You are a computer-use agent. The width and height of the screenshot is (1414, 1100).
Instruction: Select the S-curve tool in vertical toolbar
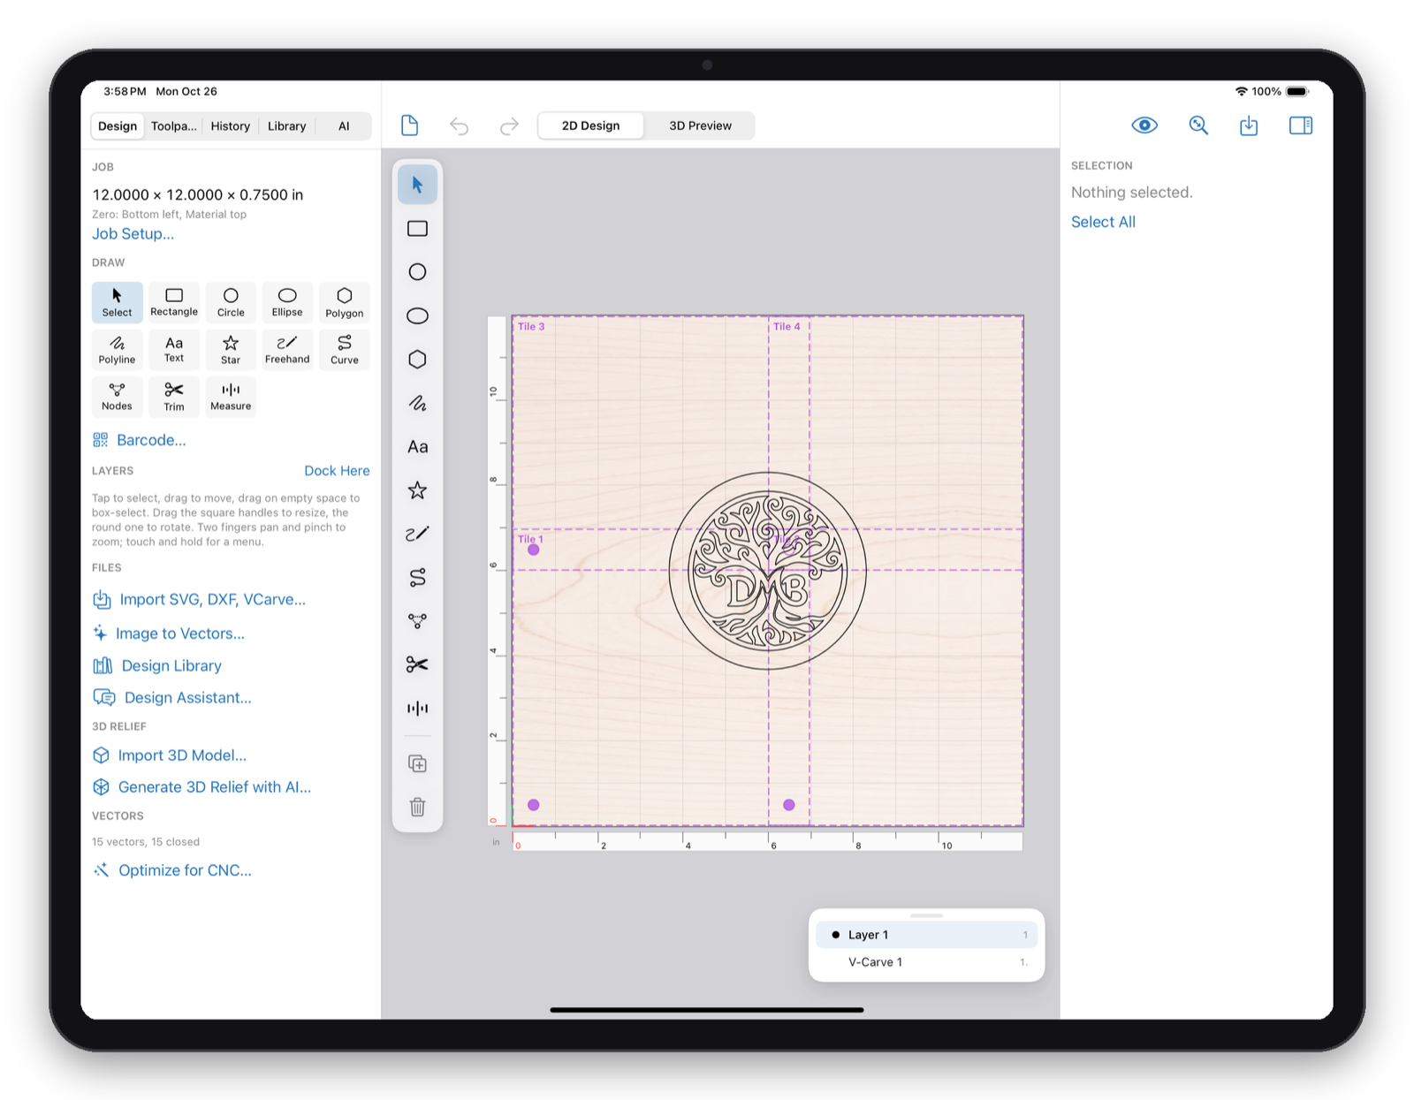pos(417,578)
